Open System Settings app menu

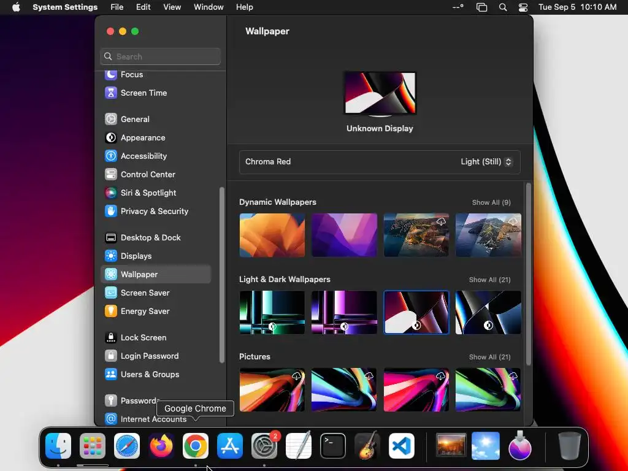(x=65, y=7)
